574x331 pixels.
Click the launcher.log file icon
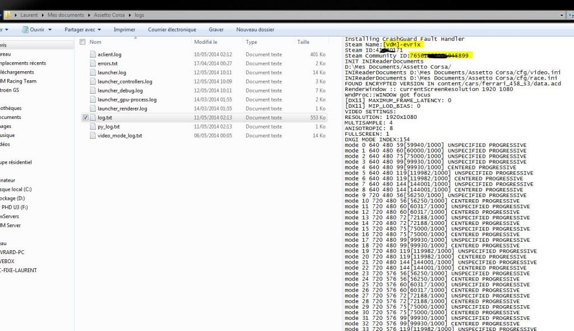coord(92,72)
